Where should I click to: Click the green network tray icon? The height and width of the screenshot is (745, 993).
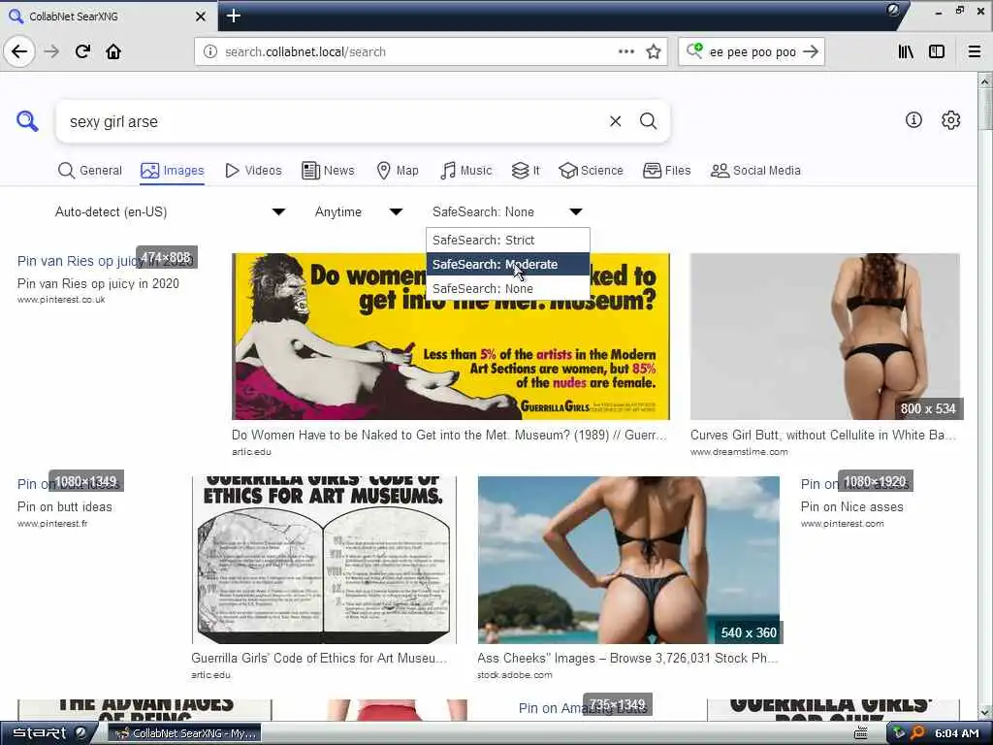click(x=899, y=733)
